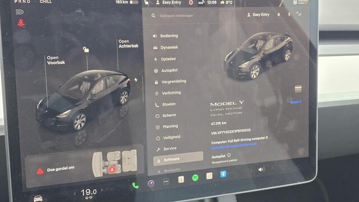Open the cellular signal icon
Viewport: 359px width, 202px height.
[298, 14]
